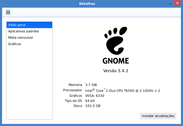Click the Versão 3.4.2 text

click(x=116, y=71)
